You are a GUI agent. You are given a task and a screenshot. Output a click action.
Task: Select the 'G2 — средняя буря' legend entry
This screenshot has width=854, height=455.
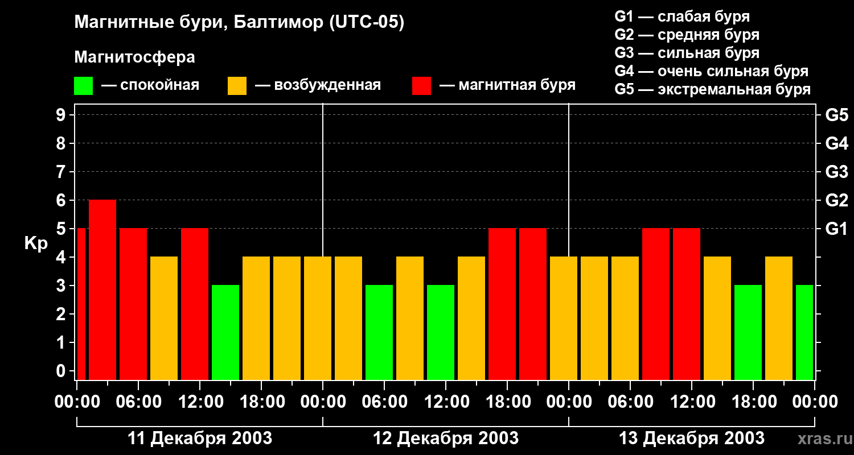(687, 35)
